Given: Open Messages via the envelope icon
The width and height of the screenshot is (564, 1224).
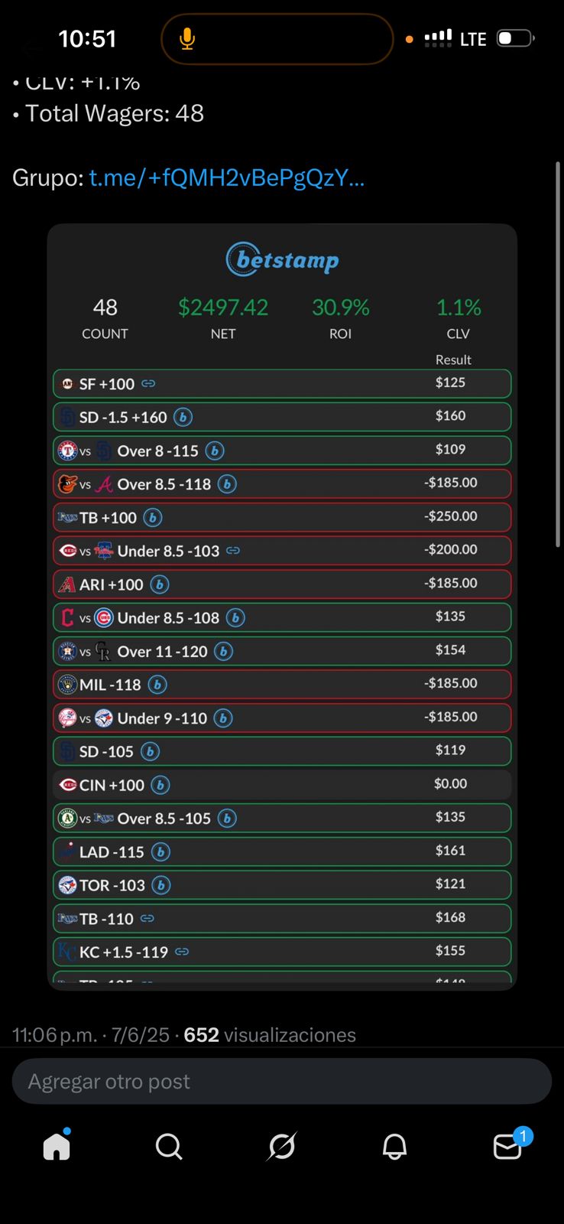Looking at the screenshot, I should [x=507, y=1147].
